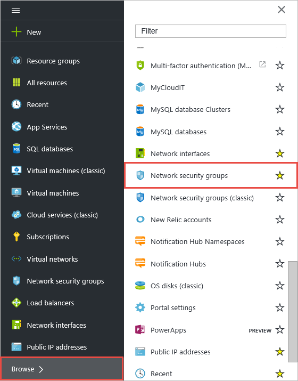Click the OS disks (classic) icon
This screenshot has width=298, height=381.
140,286
